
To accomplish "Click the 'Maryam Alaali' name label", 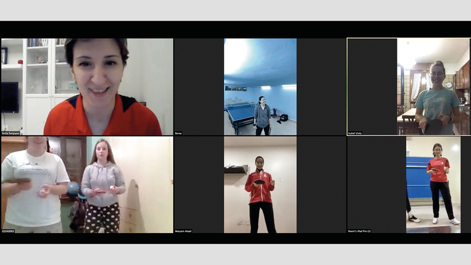I will (x=184, y=231).
